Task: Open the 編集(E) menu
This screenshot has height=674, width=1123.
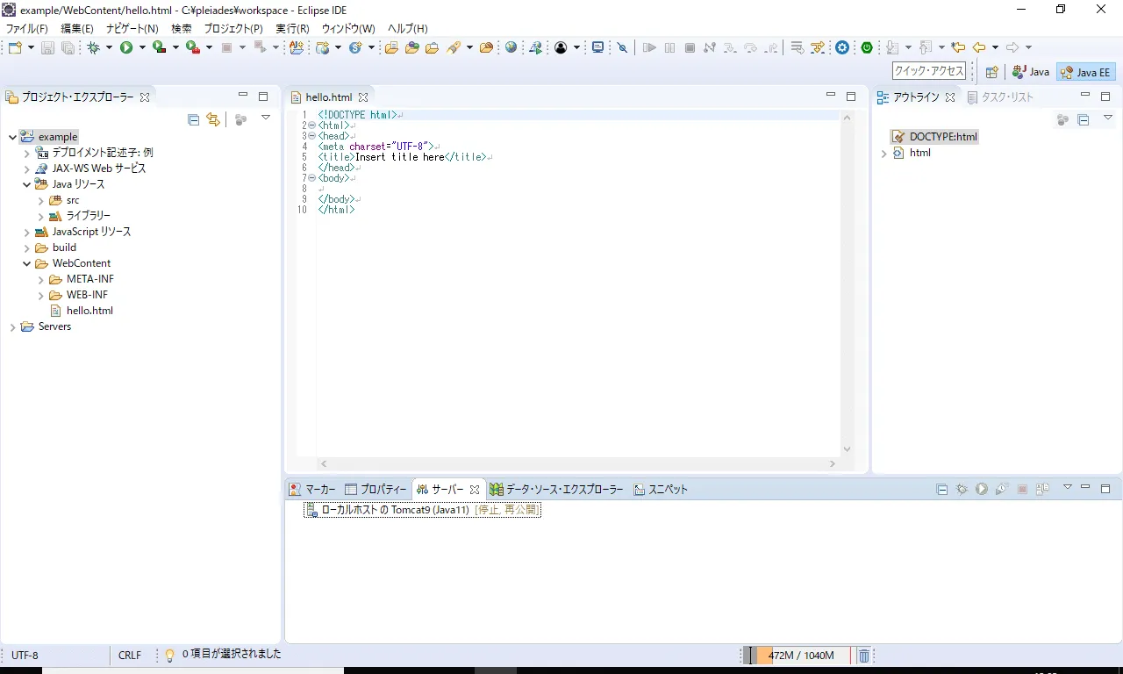Action: [x=77, y=29]
